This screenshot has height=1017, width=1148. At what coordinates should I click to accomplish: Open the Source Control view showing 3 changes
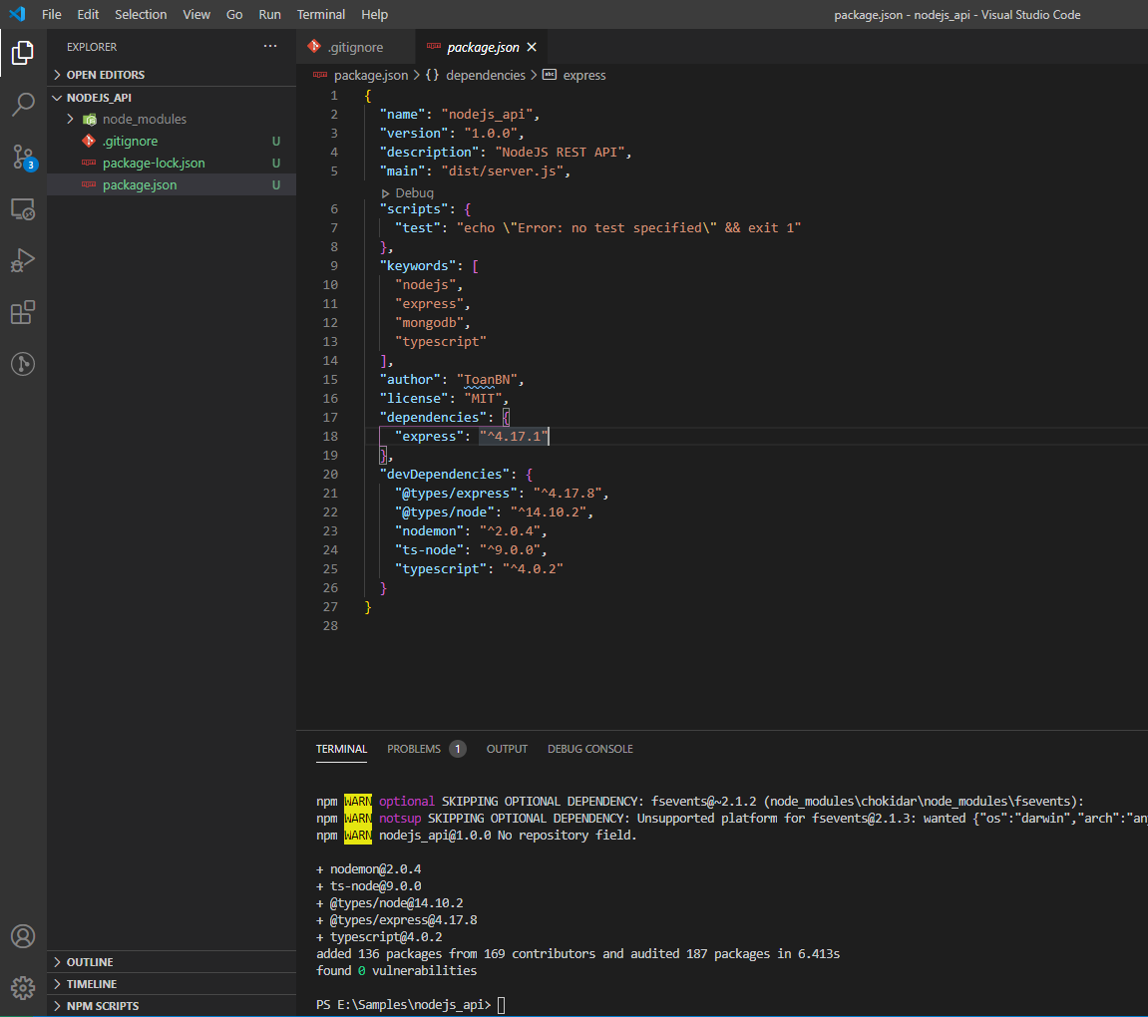pos(22,157)
